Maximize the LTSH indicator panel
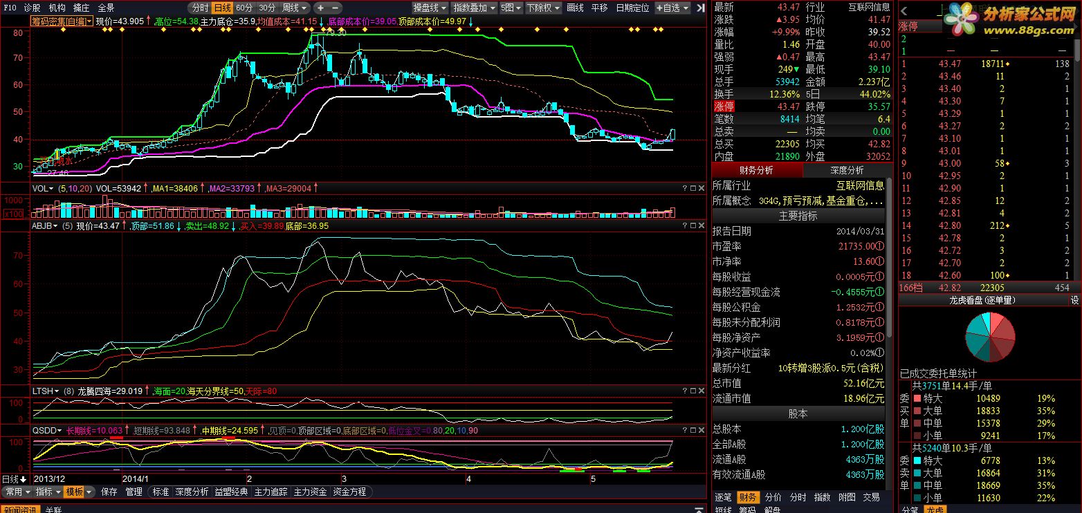1082x513 pixels. [x=693, y=391]
